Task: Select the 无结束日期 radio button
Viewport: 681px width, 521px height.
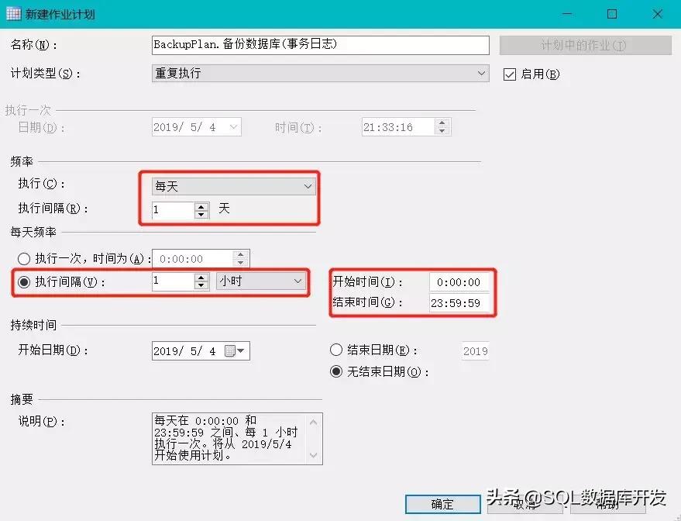Action: coord(336,371)
